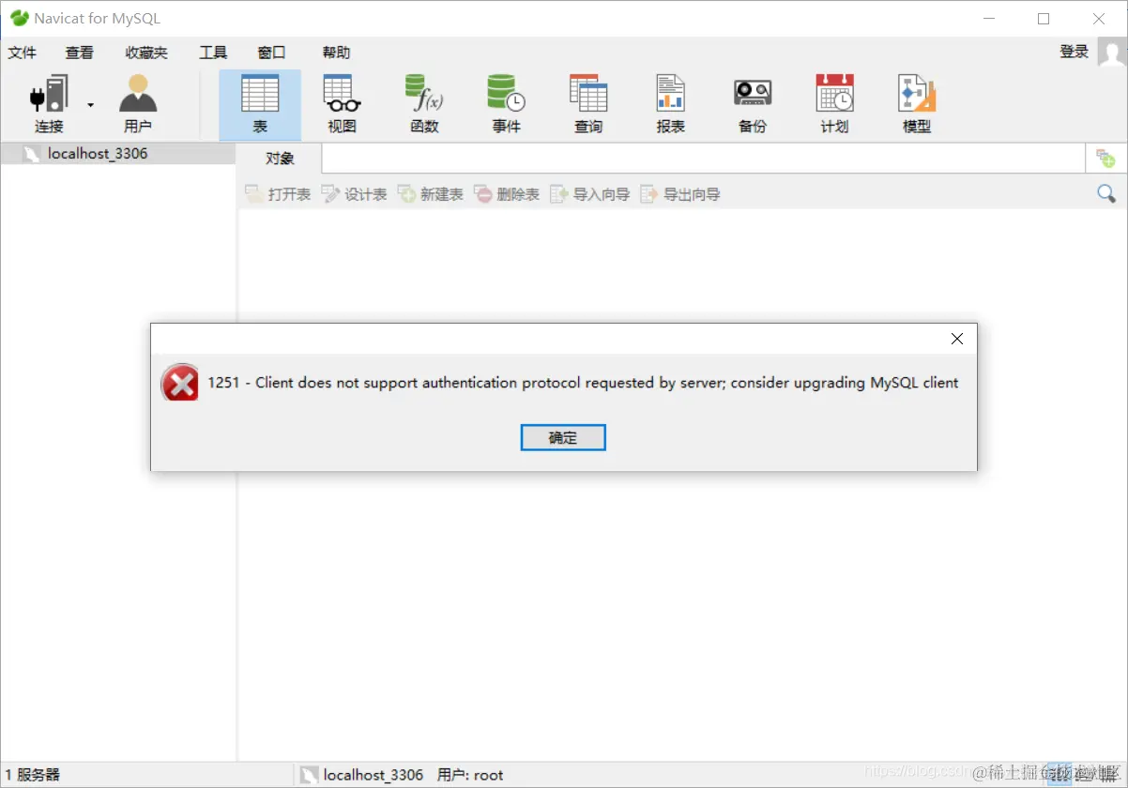Click the 1251 error message text

583,383
